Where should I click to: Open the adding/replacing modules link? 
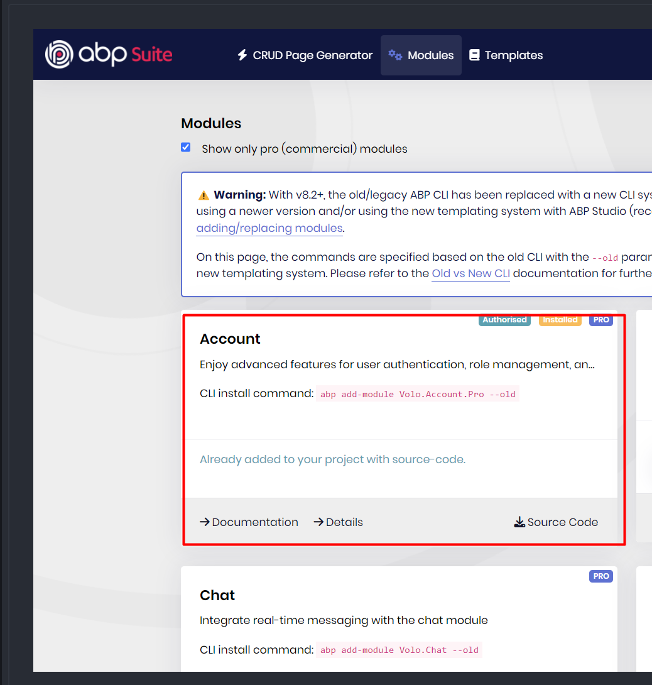point(269,228)
